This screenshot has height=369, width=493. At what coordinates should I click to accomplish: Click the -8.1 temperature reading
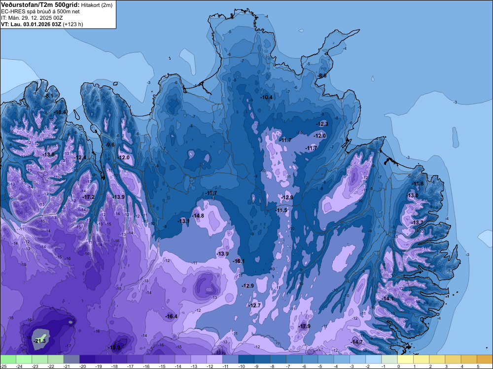(48, 96)
